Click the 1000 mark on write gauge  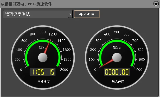[x=138, y=70]
